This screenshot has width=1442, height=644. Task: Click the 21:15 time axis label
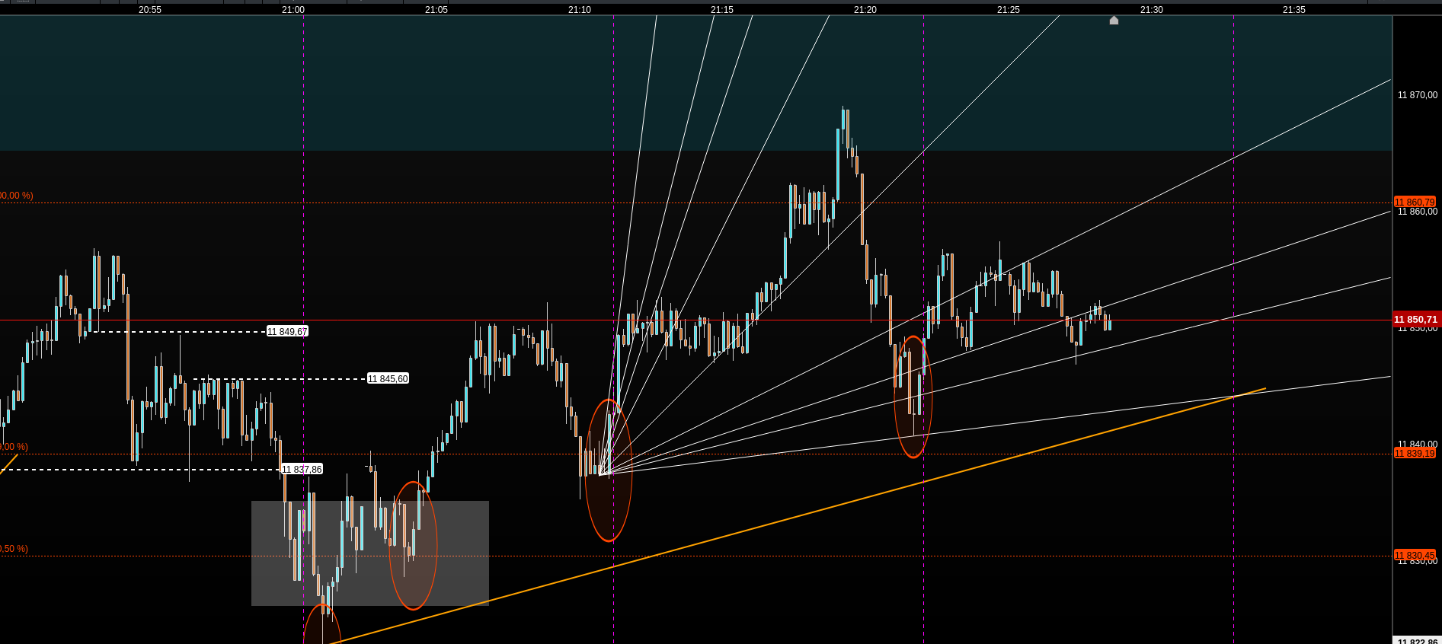click(722, 10)
